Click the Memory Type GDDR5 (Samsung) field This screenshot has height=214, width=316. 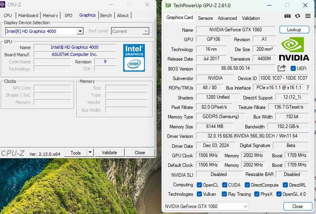tap(221, 117)
